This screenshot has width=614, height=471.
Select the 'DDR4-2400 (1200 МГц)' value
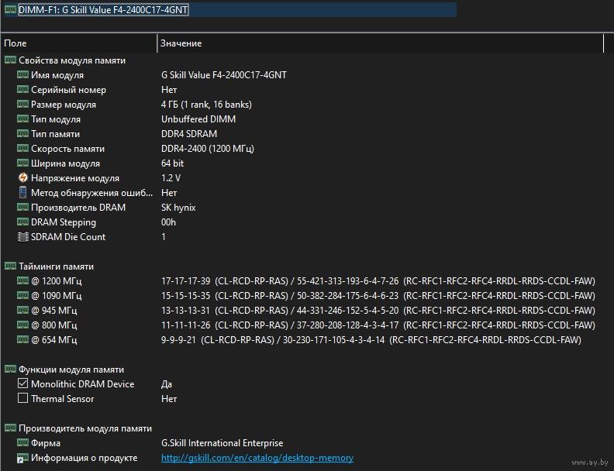coord(208,149)
